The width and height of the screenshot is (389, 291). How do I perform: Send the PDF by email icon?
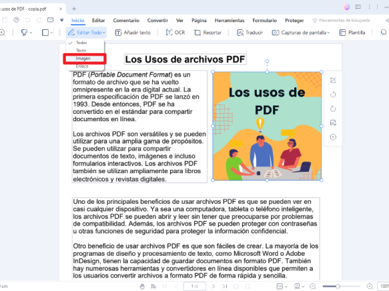tap(50, 20)
